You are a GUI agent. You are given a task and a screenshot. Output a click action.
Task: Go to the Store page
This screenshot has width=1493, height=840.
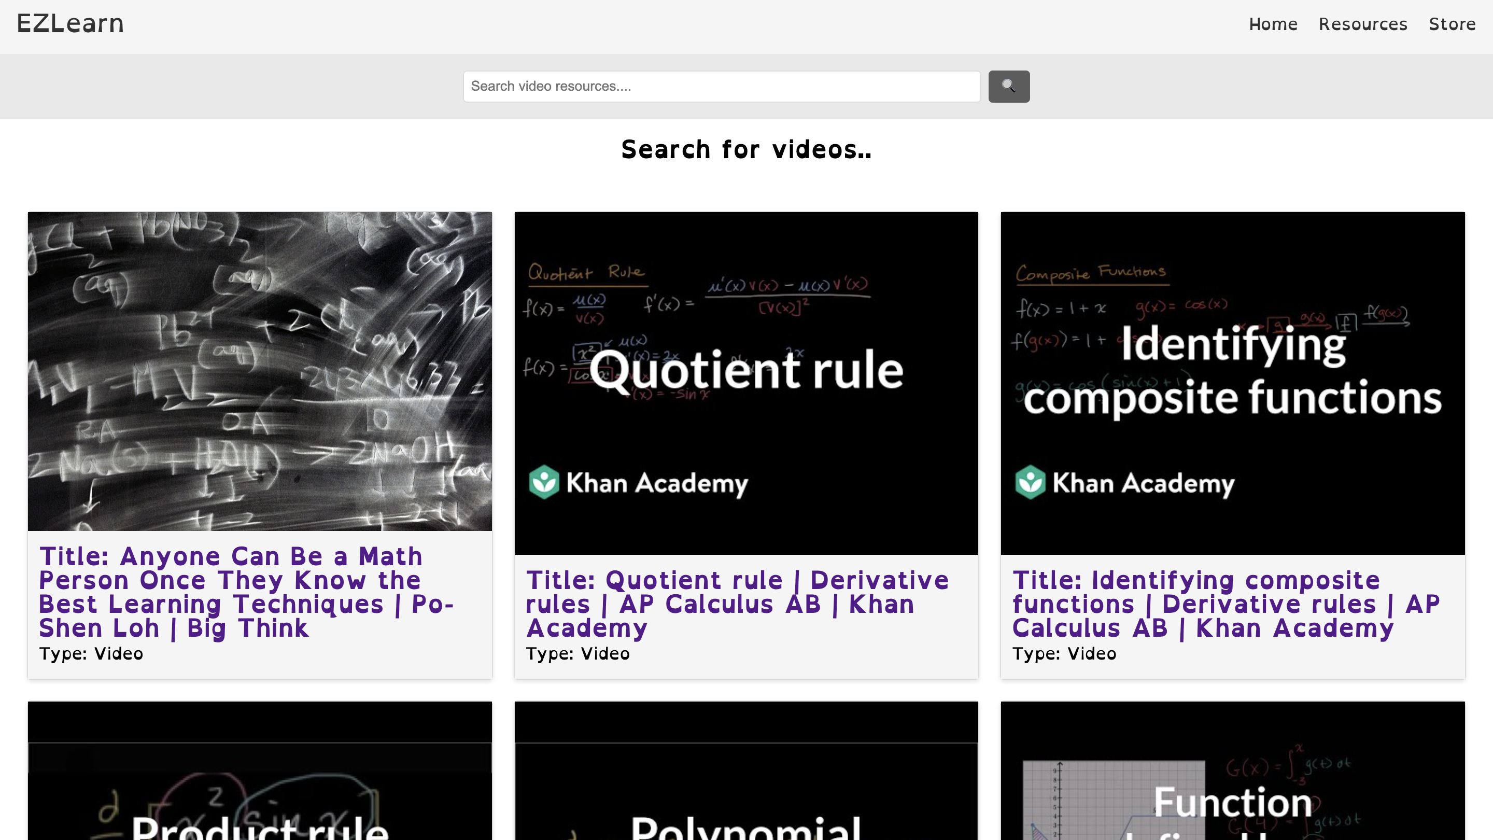pyautogui.click(x=1452, y=24)
